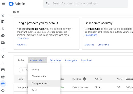
Task: Select Data protection menu option
Action: [x=44, y=83]
